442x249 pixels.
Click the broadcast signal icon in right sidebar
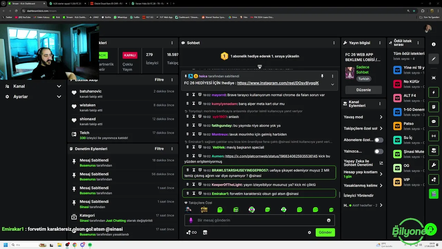[434, 136]
